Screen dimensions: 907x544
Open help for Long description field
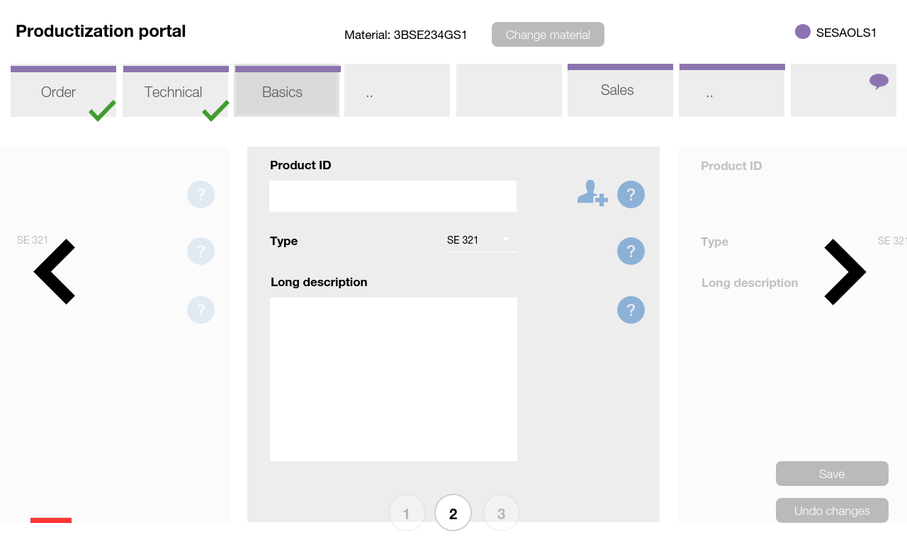click(x=631, y=310)
